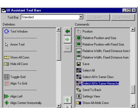This screenshot has height=108, width=138.
Task: Choose the Toggle Grid icon
Action: (x=7, y=77)
